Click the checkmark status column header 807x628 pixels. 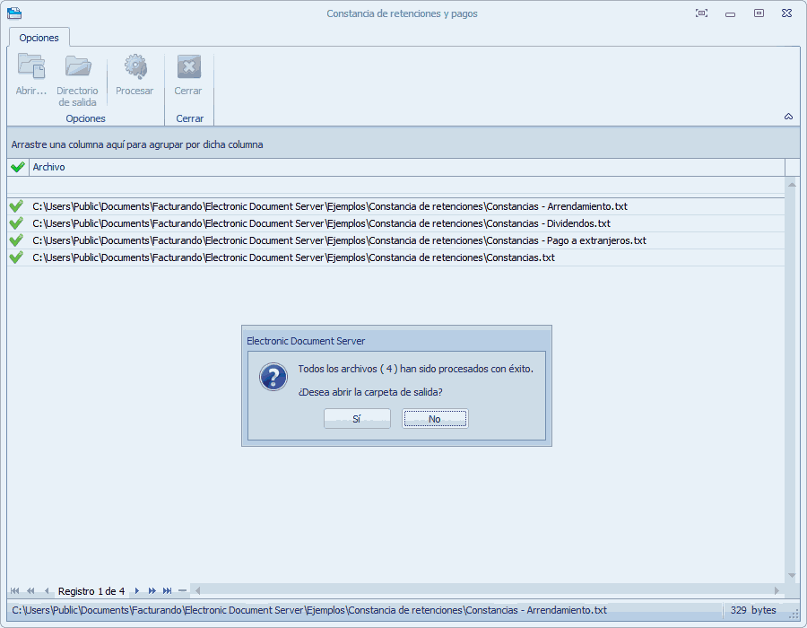(17, 167)
